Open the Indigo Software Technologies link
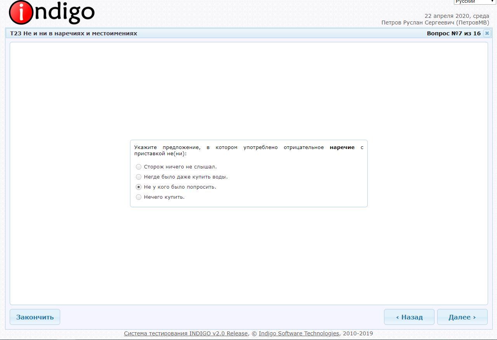 pyautogui.click(x=299, y=333)
